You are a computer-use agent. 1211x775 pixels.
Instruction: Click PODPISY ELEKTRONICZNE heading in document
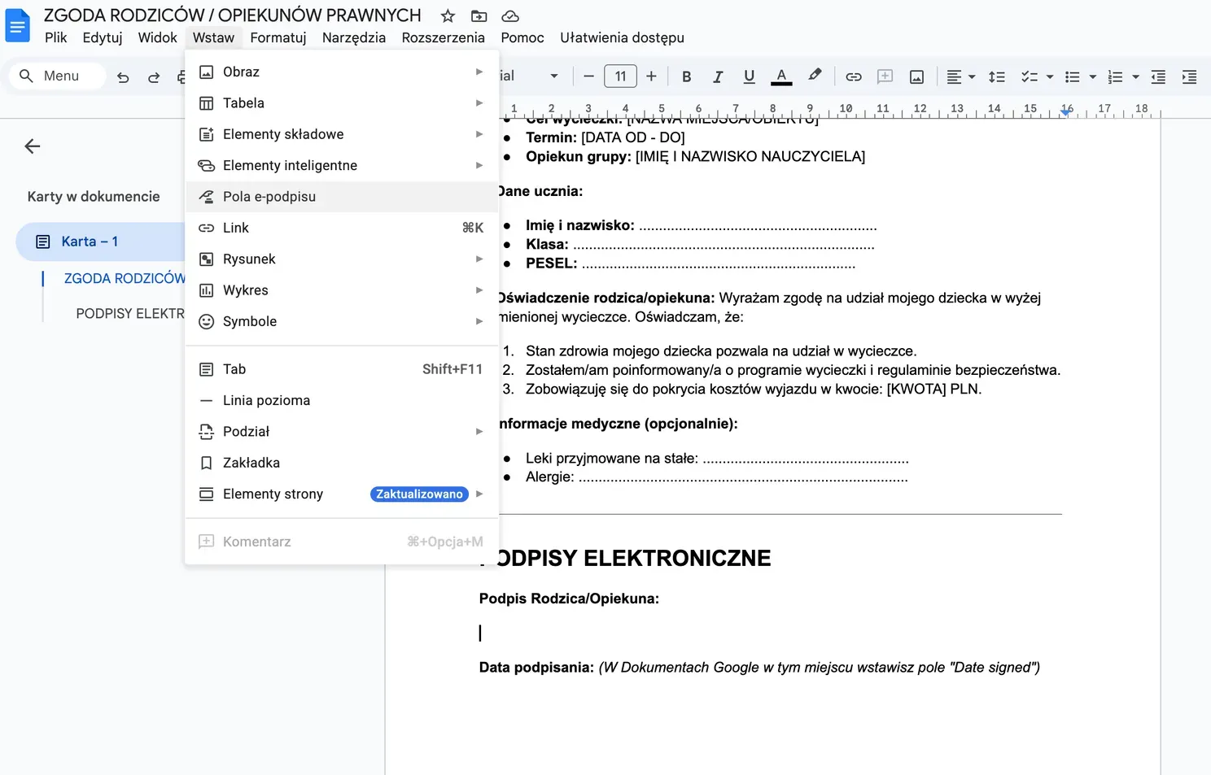625,558
